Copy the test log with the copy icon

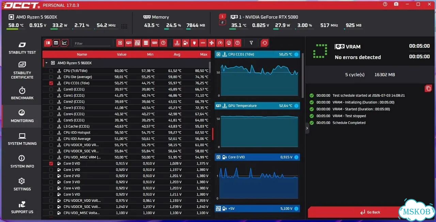point(428,89)
